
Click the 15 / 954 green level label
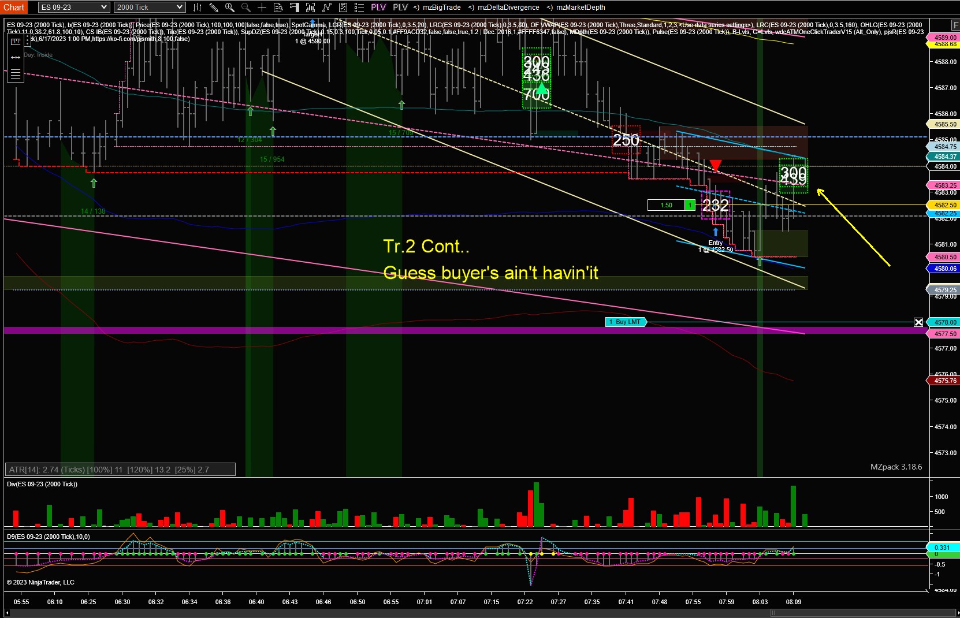tap(272, 159)
